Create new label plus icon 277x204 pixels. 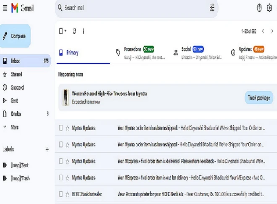[47, 149]
